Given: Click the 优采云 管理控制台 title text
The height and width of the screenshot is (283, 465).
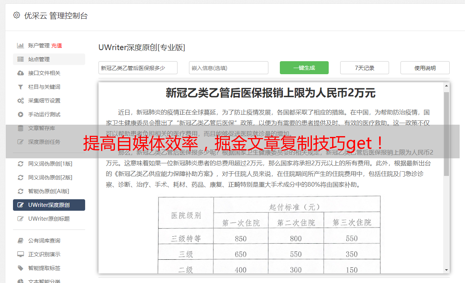Looking at the screenshot, I should tap(56, 16).
